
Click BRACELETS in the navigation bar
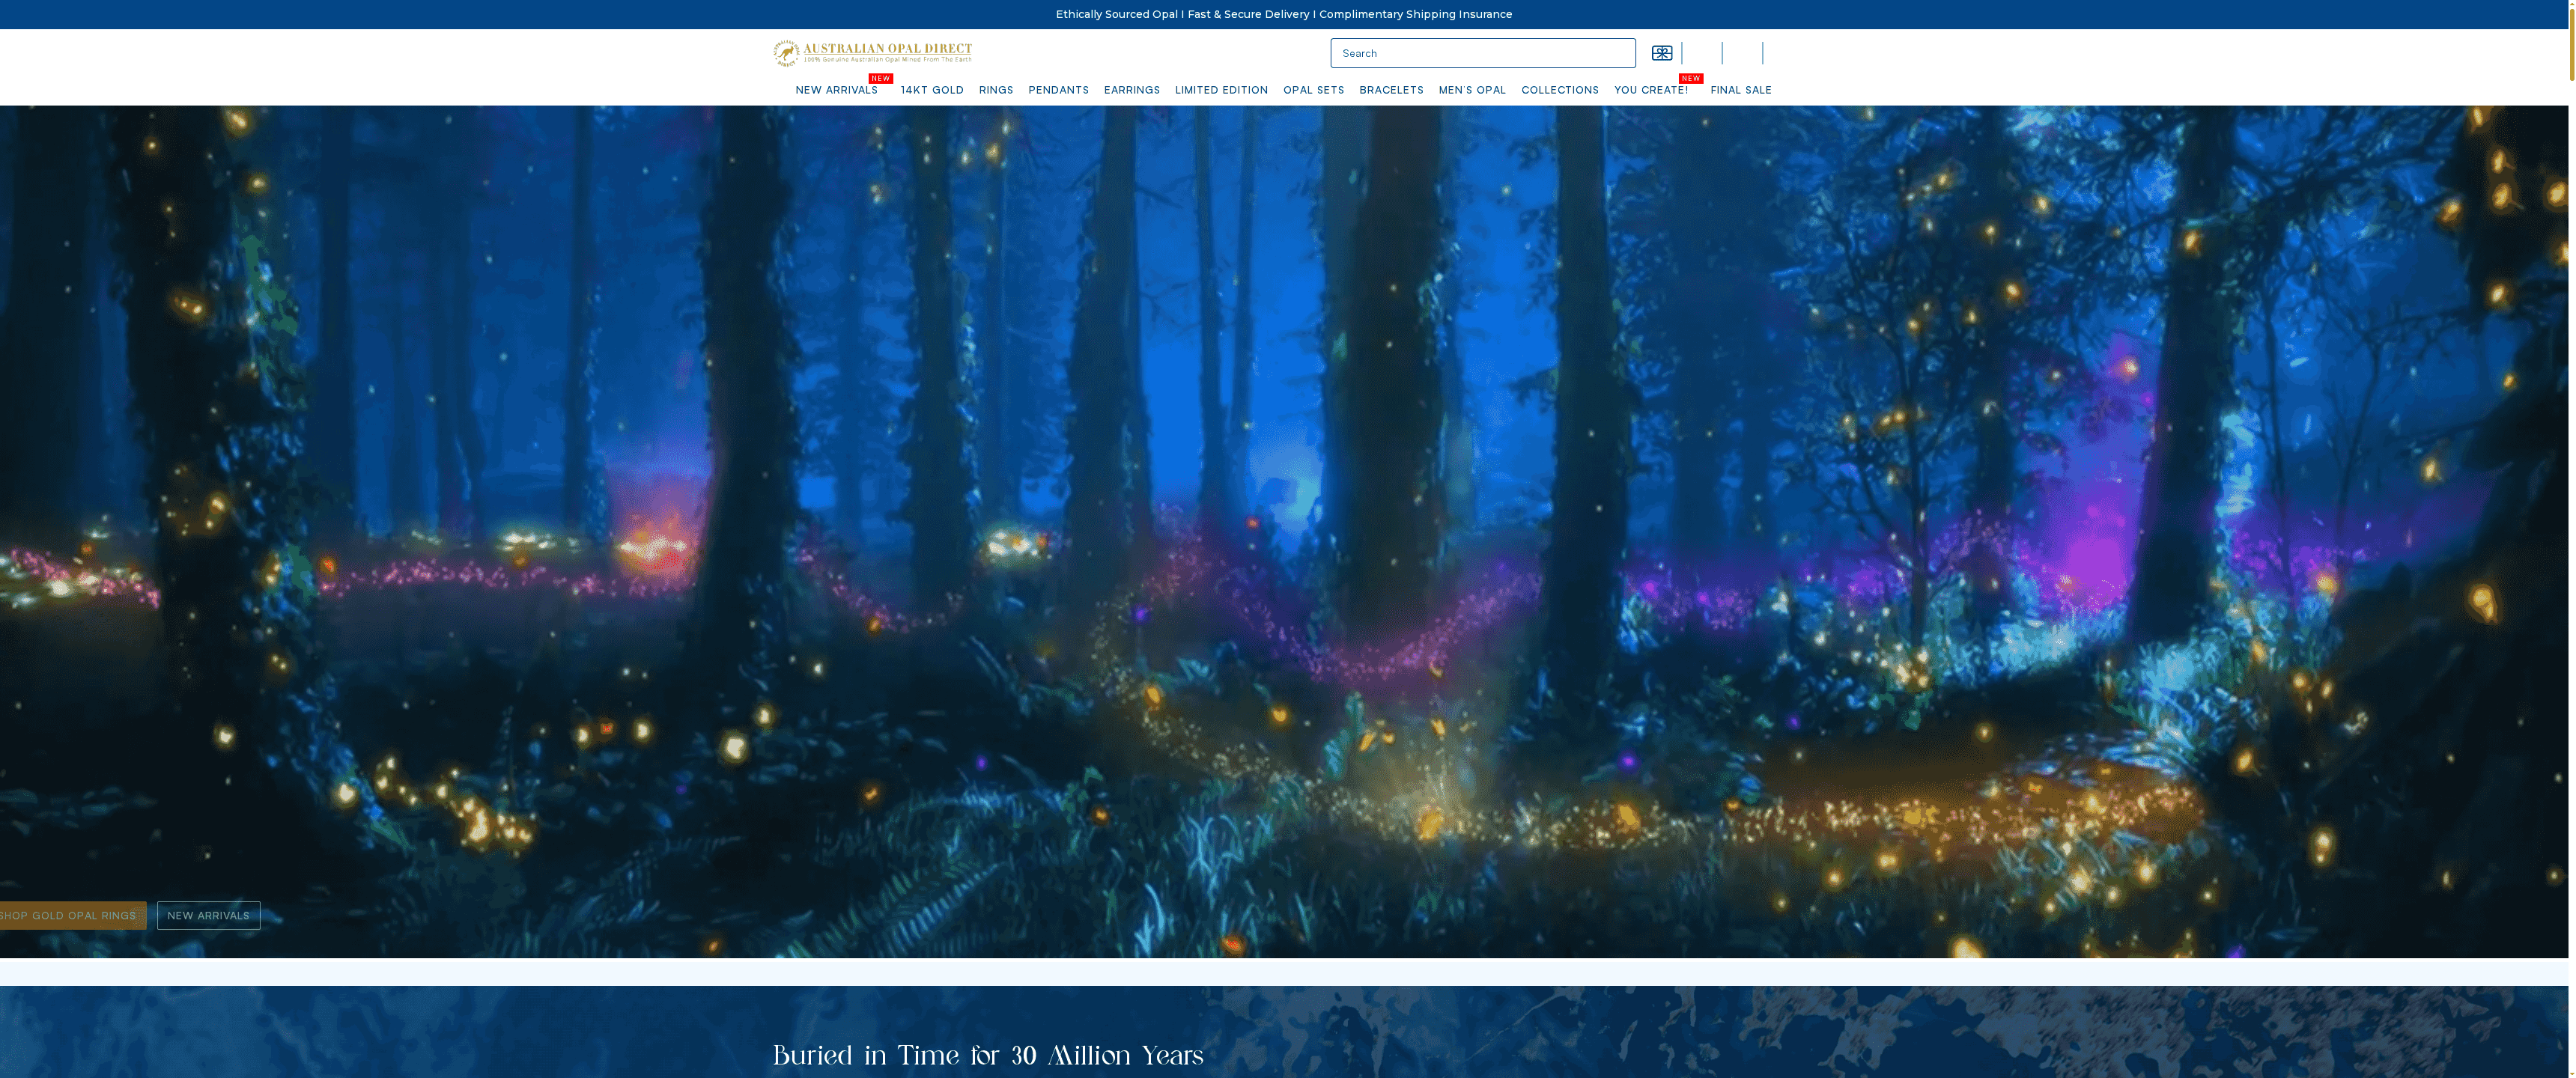pos(1391,90)
